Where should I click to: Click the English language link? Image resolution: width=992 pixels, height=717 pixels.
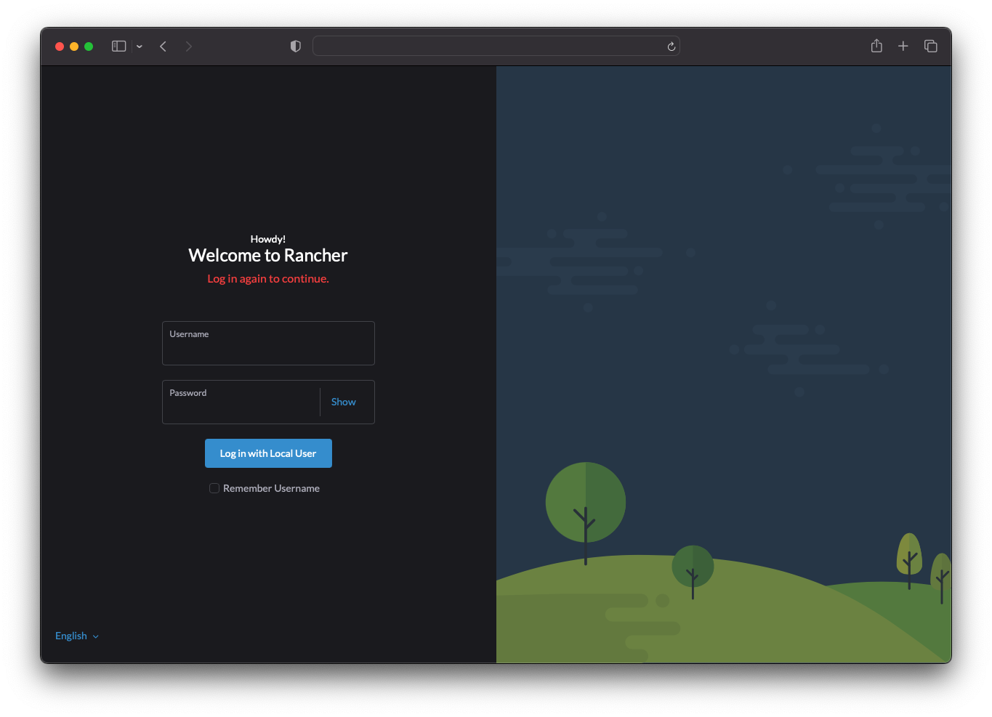tap(70, 635)
